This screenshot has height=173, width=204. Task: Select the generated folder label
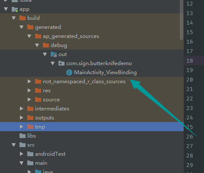pos(48,27)
